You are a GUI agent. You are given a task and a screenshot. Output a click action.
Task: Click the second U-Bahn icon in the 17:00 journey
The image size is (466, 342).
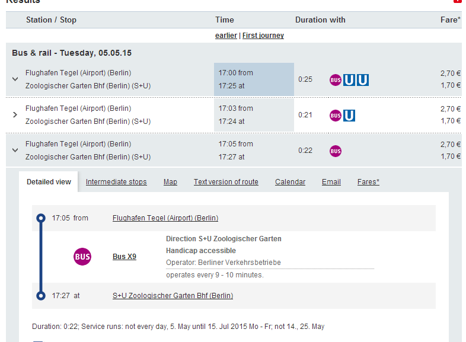[x=362, y=79]
